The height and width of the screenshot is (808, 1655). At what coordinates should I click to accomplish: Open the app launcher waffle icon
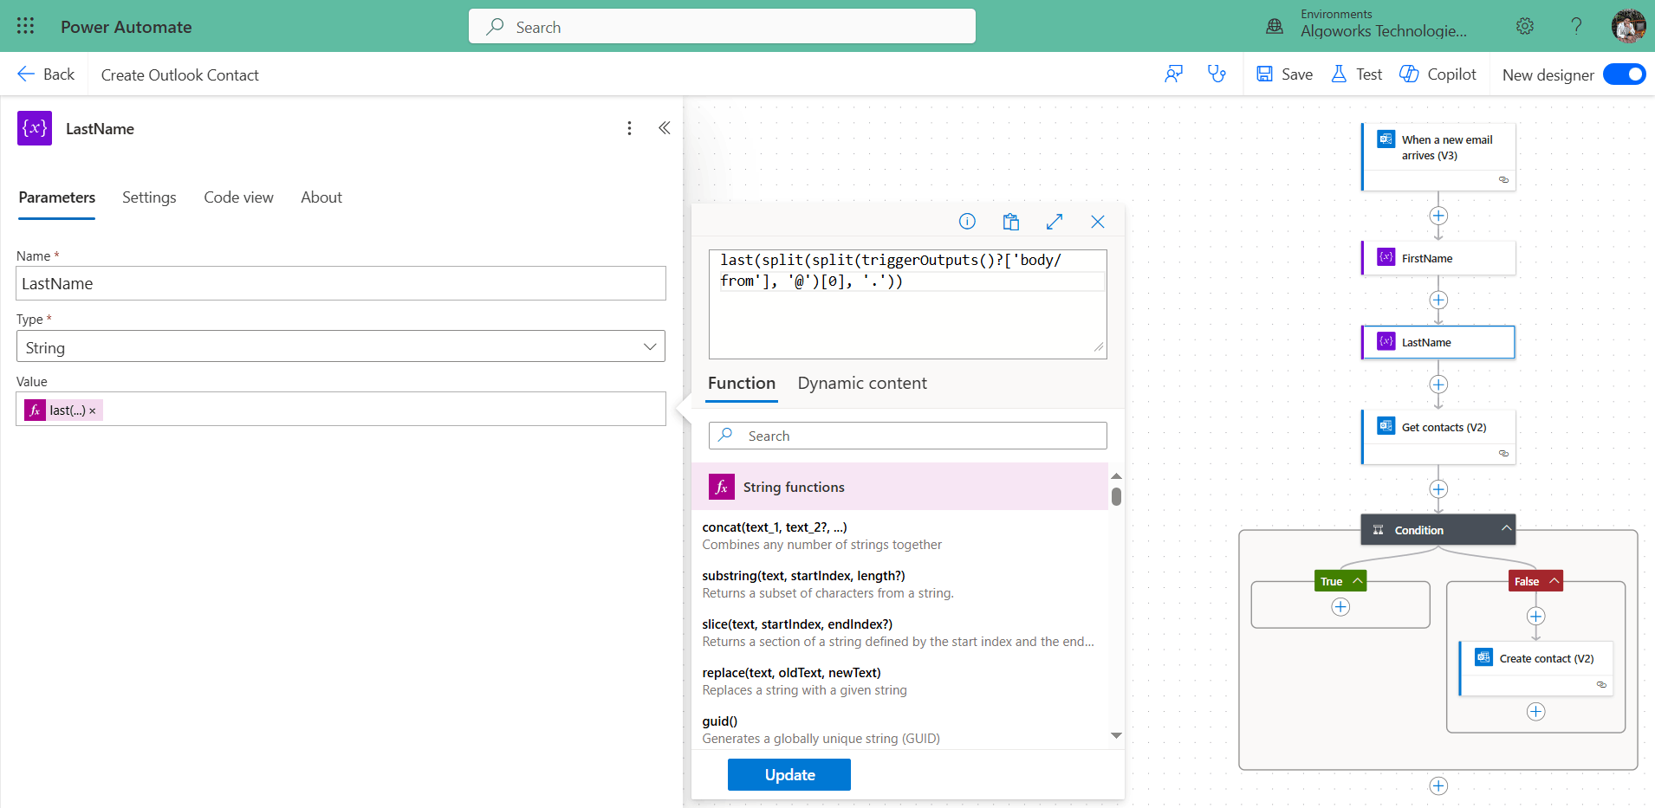coord(25,26)
